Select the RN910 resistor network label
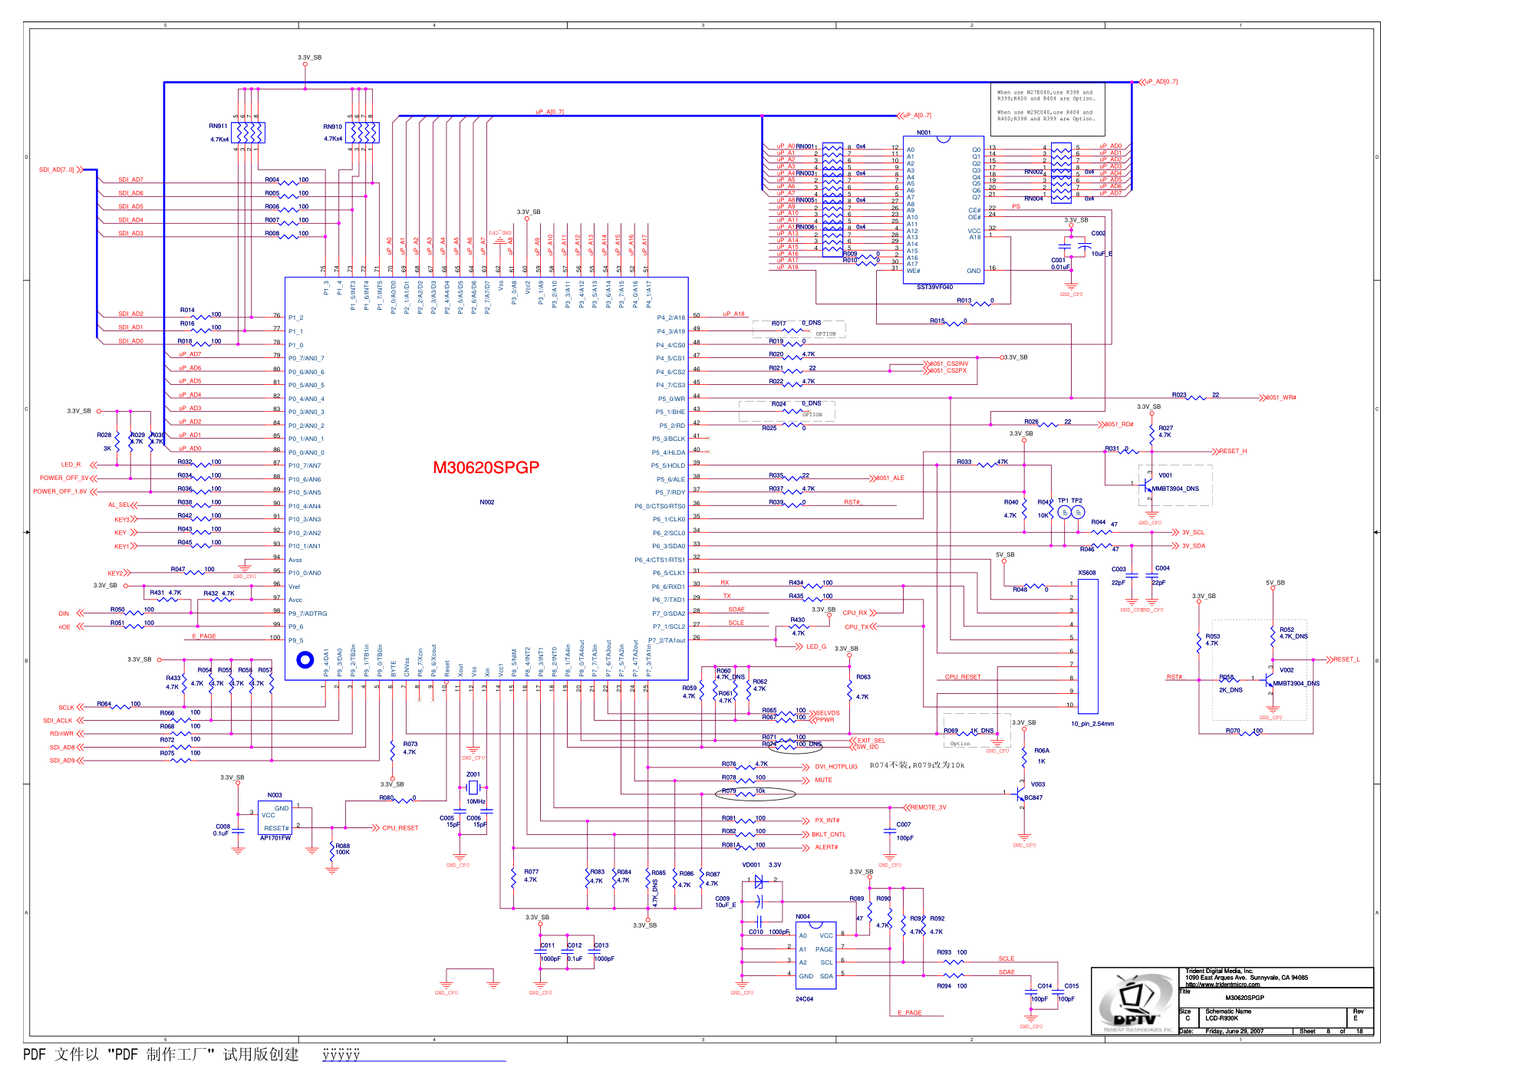 click(x=332, y=127)
